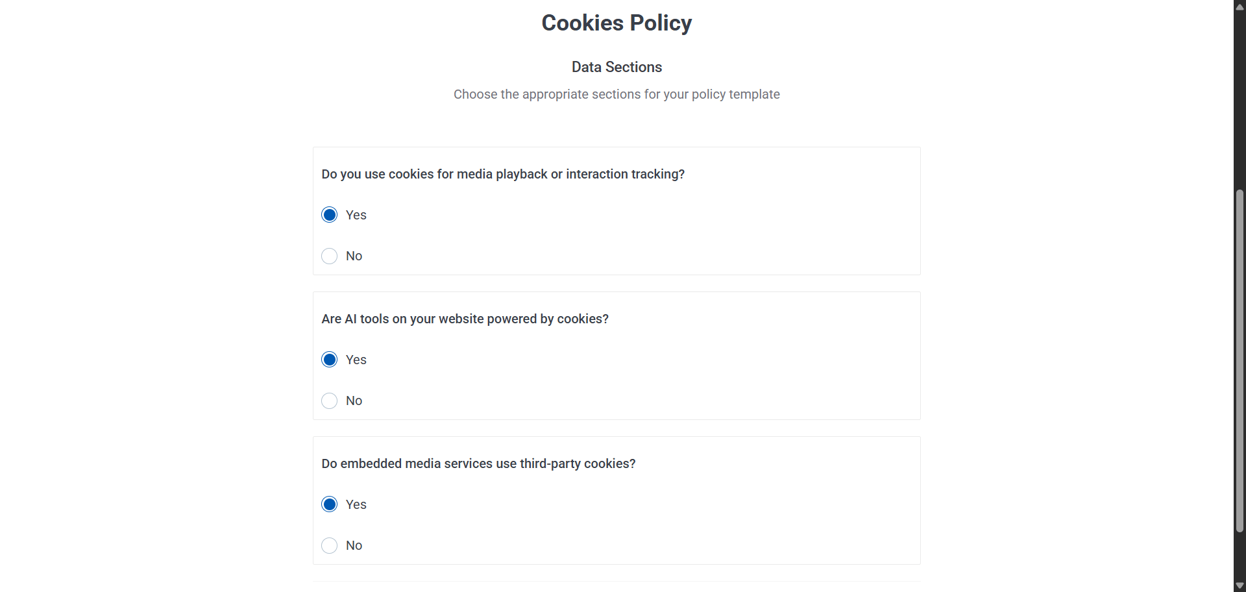Click the embedded media services question text
Viewport: 1246px width, 592px height.
478,463
